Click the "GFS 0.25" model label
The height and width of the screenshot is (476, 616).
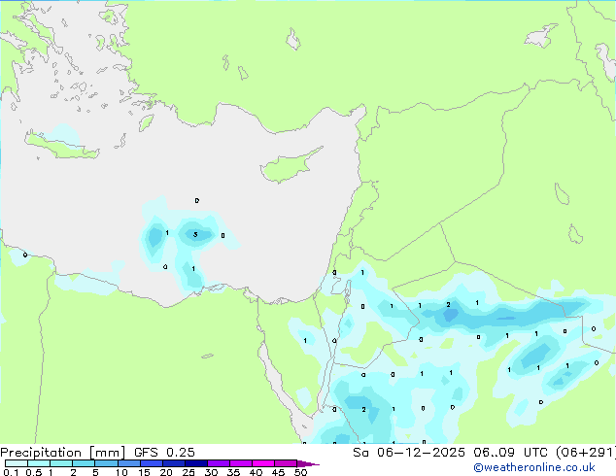coord(164,453)
